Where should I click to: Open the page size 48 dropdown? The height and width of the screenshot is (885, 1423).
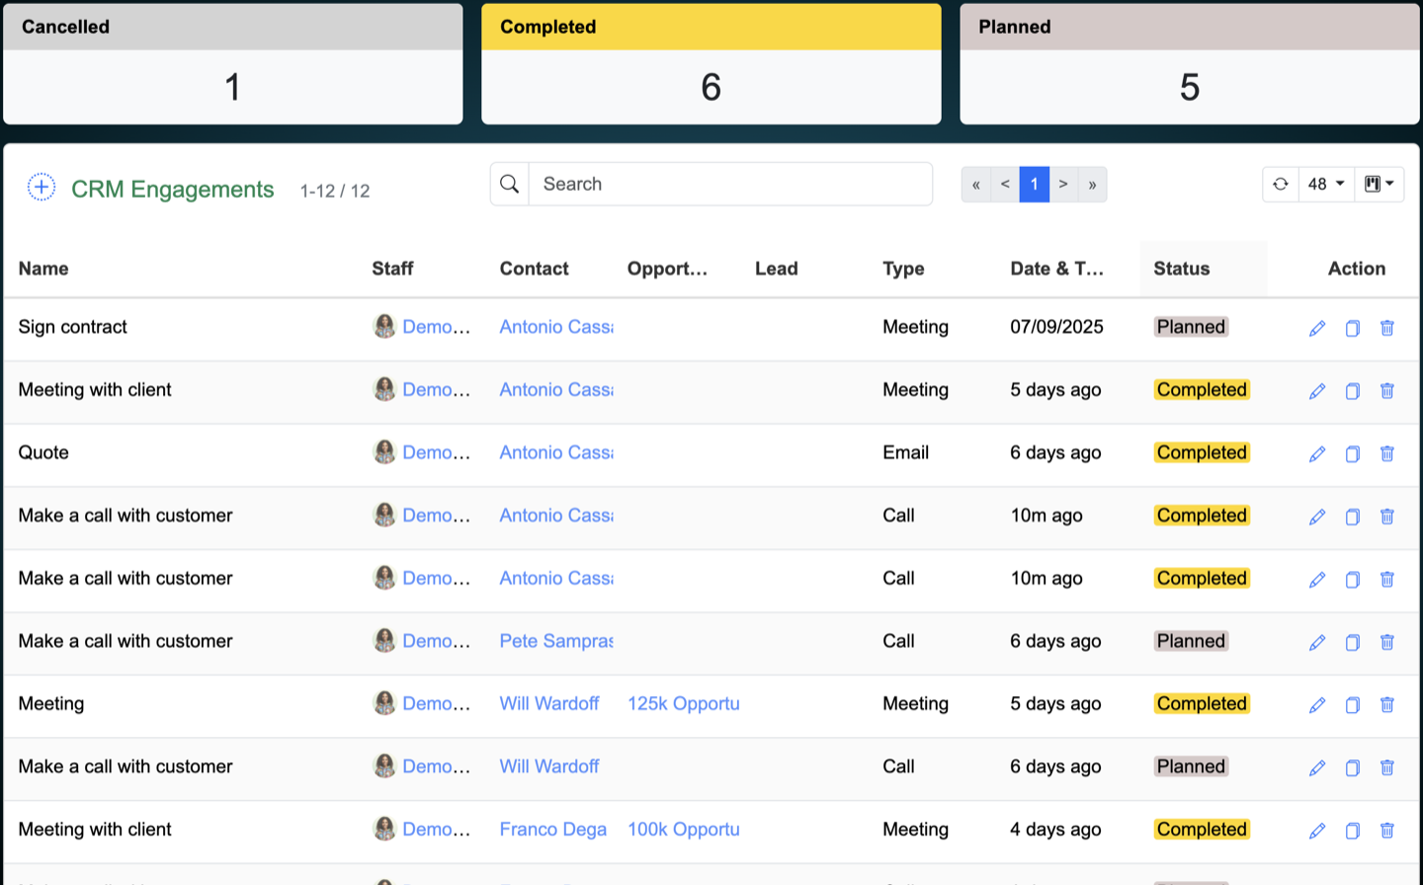click(1326, 185)
